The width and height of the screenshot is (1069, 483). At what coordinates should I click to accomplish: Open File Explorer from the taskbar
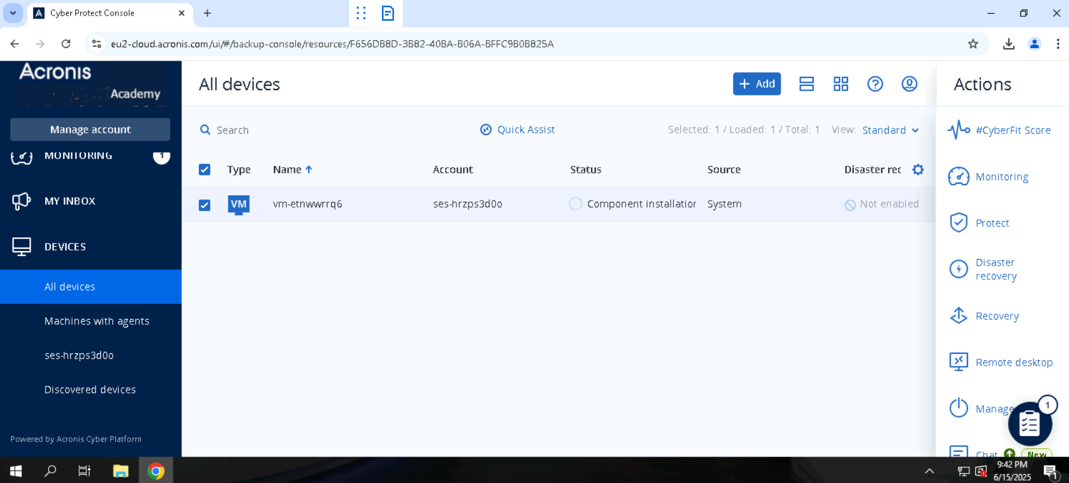click(x=121, y=471)
